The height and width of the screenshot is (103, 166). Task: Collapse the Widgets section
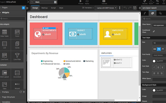(5, 12)
